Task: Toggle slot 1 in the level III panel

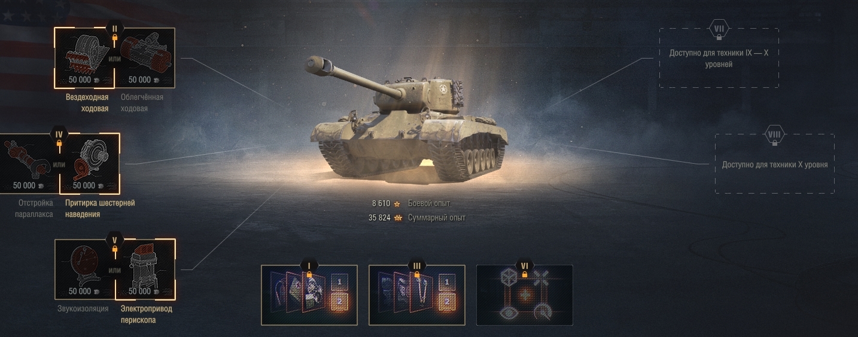Action: click(x=446, y=281)
